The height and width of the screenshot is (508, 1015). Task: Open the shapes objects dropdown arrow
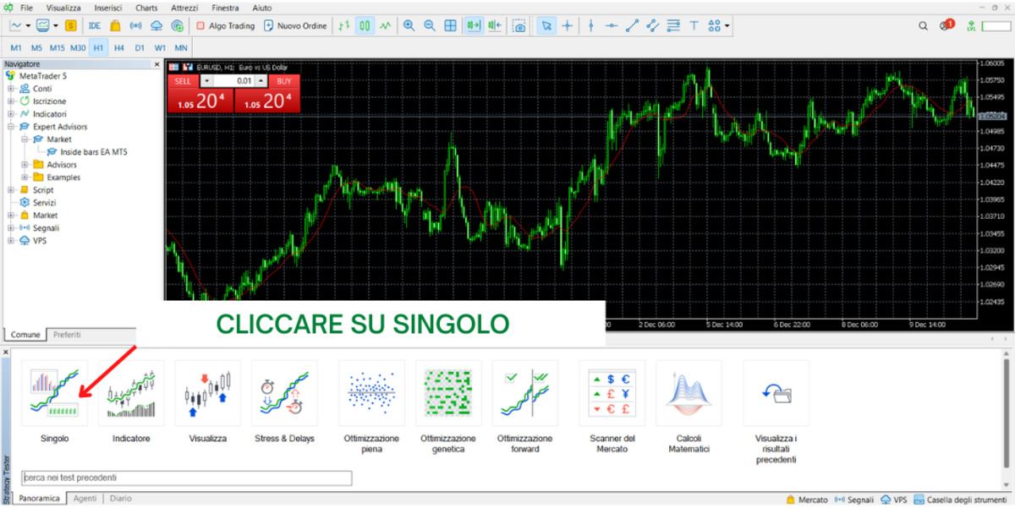click(x=727, y=25)
